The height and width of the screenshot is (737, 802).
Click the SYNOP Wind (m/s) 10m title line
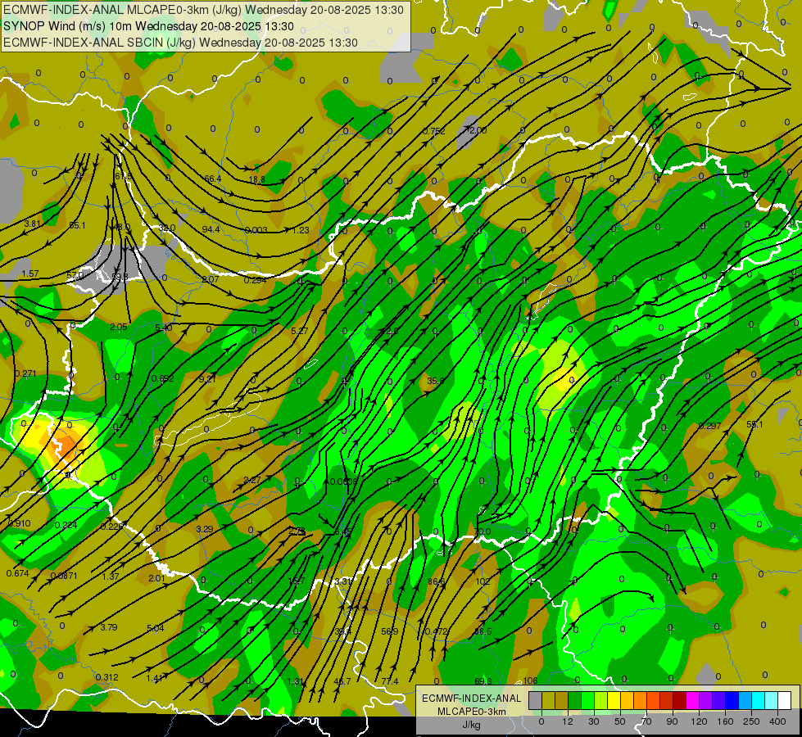click(148, 26)
